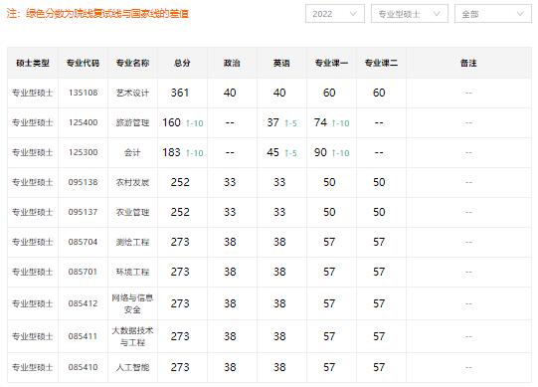Click 政治 score 40 in 艺术设计 row
The height and width of the screenshot is (387, 538).
[230, 93]
